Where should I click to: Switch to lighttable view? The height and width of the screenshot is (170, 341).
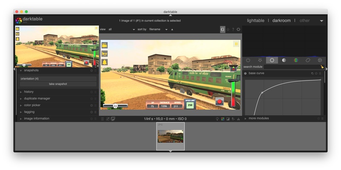(x=255, y=20)
